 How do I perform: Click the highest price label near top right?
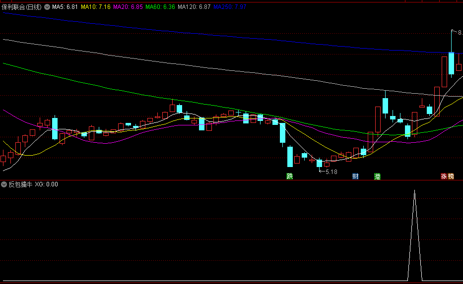tap(460, 33)
